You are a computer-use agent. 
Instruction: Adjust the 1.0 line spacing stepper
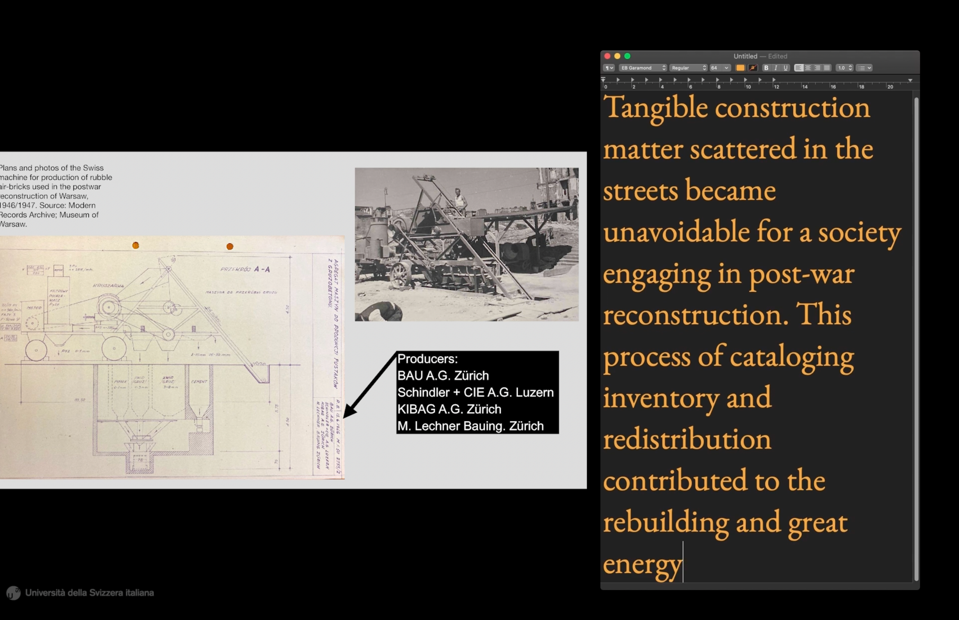click(x=850, y=68)
